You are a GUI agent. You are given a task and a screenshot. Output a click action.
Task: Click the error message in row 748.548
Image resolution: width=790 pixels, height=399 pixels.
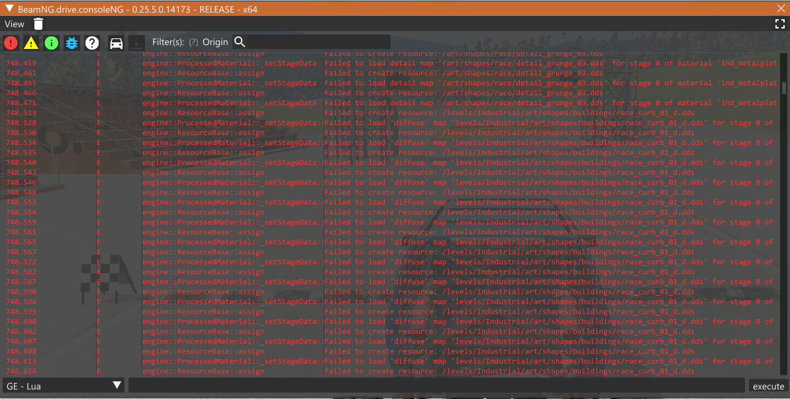(x=509, y=192)
